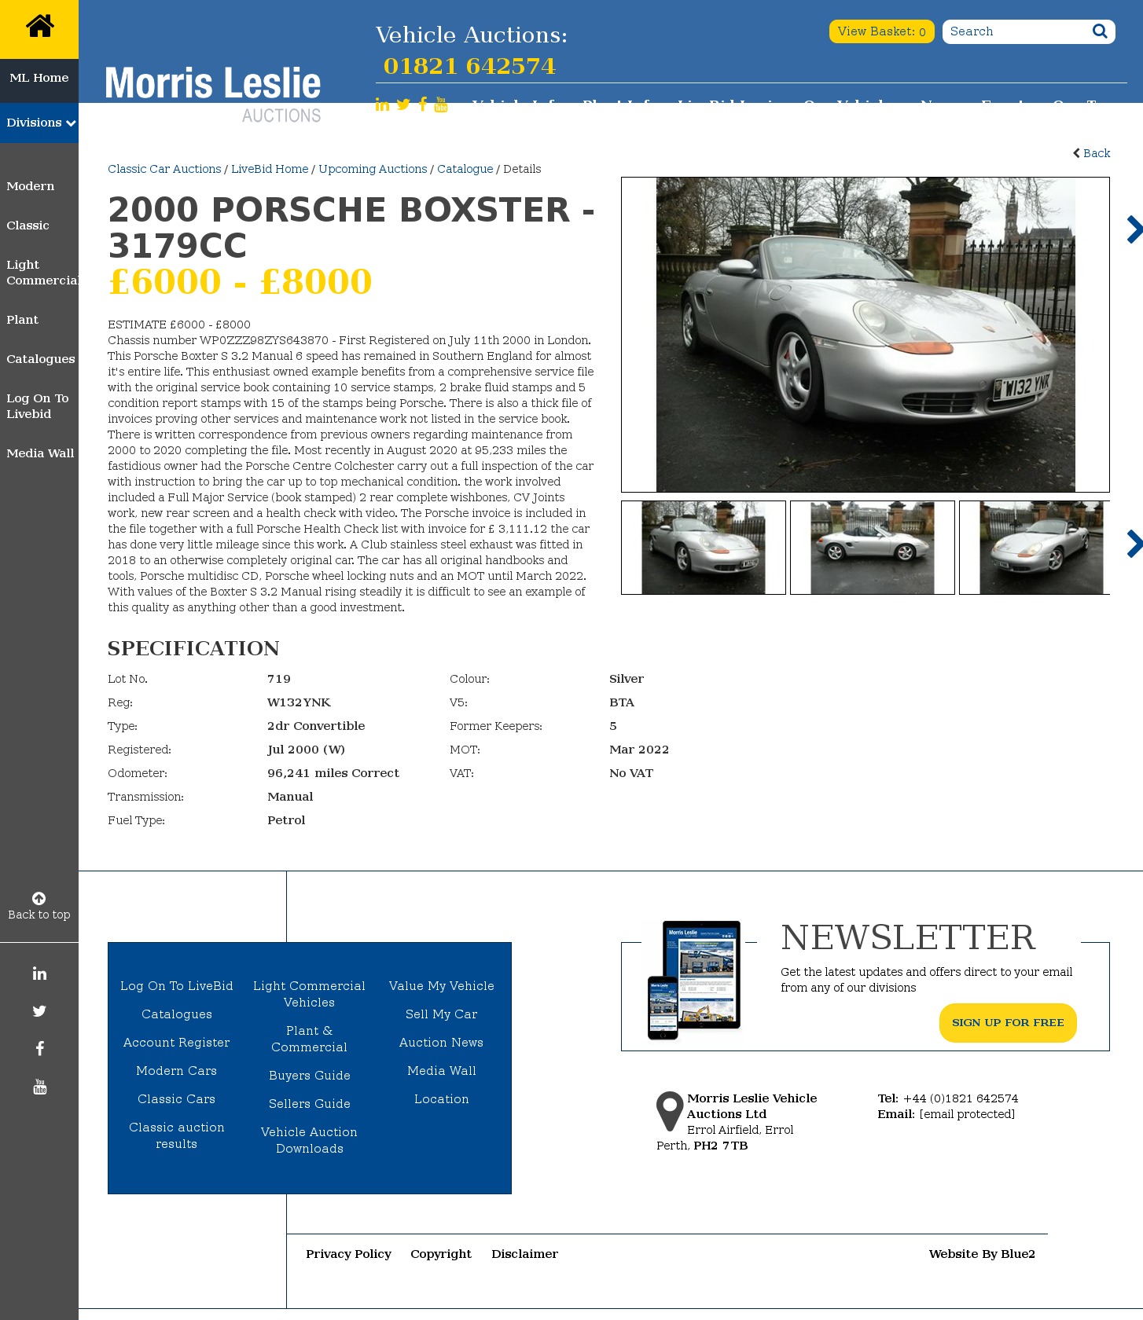Open footer Account Register link
1143x1320 pixels.
177,1043
